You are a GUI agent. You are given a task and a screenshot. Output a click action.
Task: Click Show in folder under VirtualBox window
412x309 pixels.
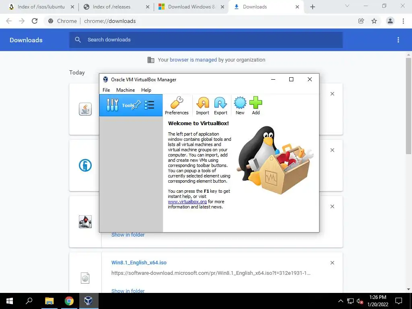pos(128,235)
